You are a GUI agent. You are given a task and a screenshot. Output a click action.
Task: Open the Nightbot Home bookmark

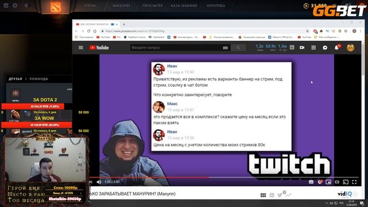(135, 37)
